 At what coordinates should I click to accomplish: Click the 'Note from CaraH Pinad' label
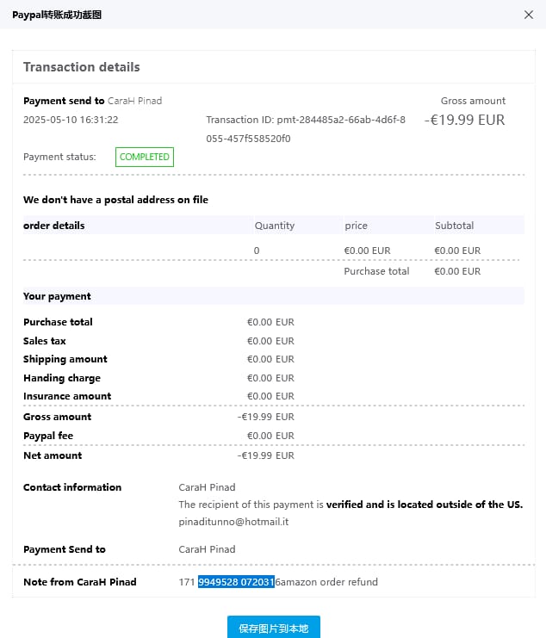pos(80,582)
